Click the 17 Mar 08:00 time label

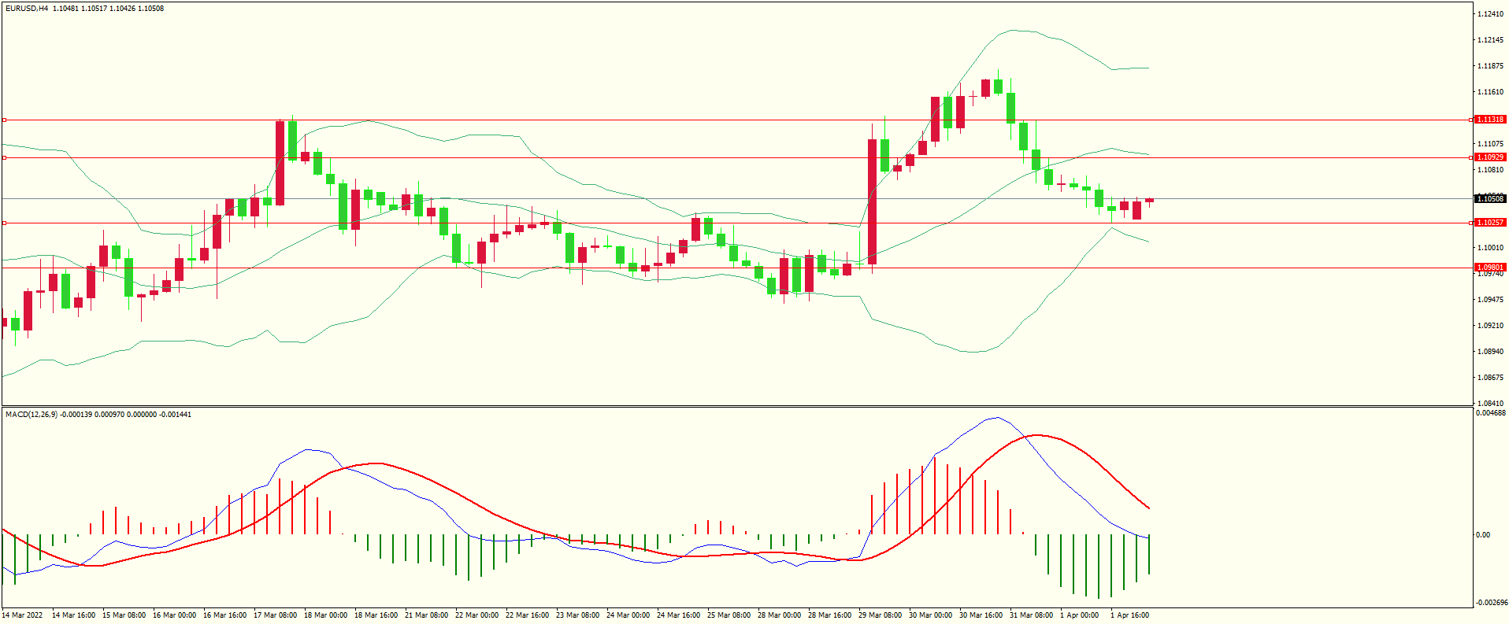pos(276,615)
